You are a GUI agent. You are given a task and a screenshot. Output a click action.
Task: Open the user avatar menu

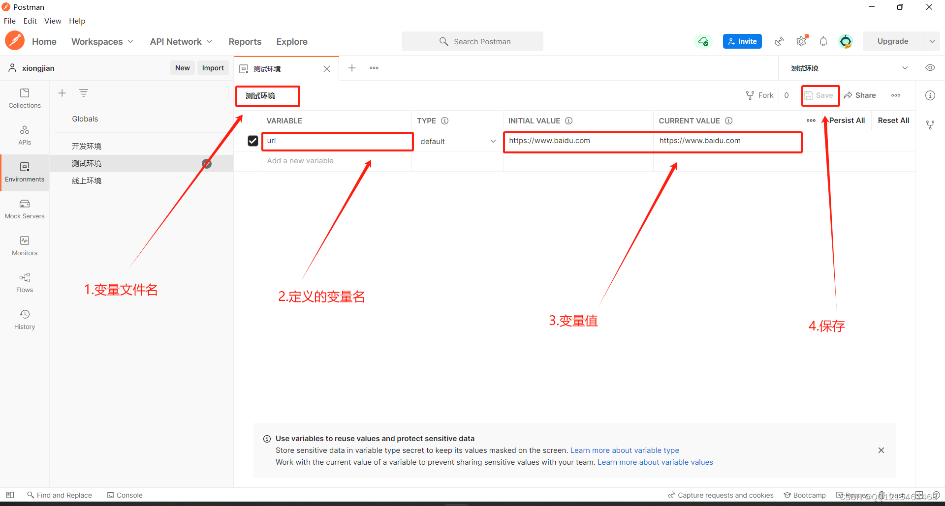tap(846, 41)
